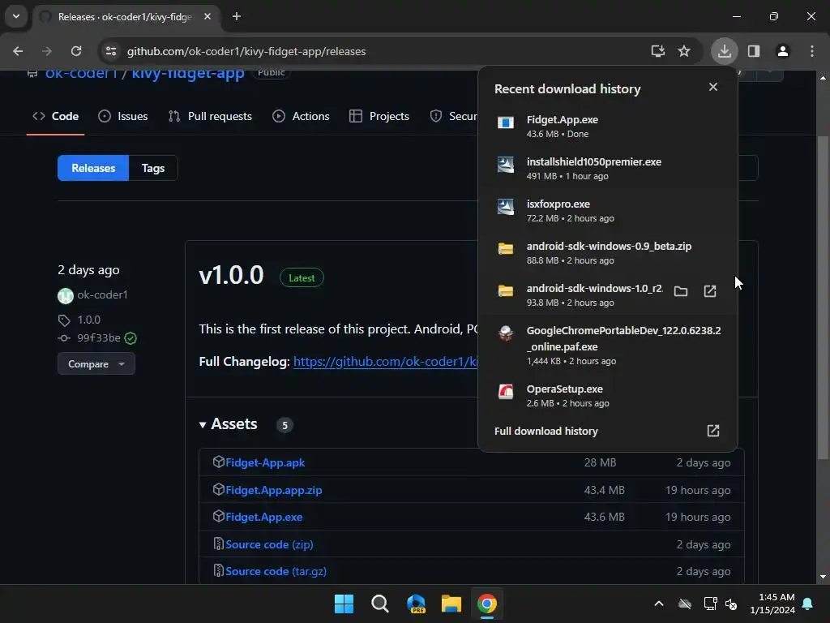Open notifications bell in taskbar
This screenshot has height=623, width=830.
click(x=808, y=604)
